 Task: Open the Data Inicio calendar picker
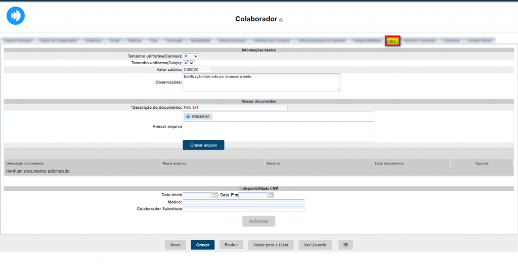[x=215, y=195]
